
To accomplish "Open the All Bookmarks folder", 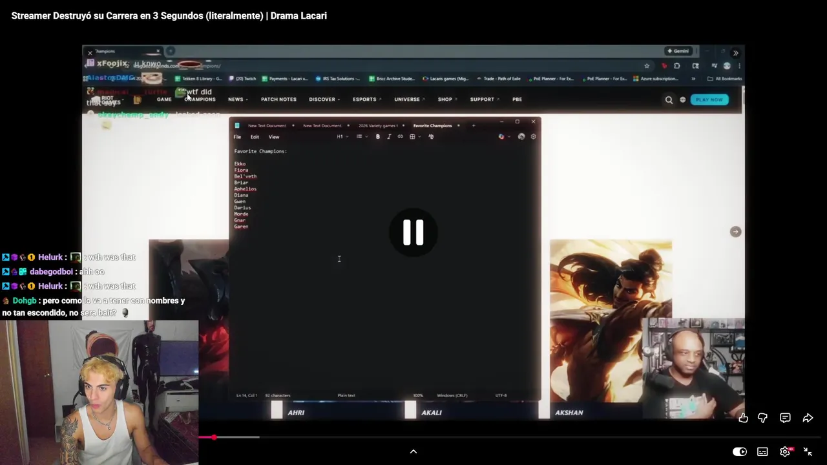I will click(x=725, y=79).
